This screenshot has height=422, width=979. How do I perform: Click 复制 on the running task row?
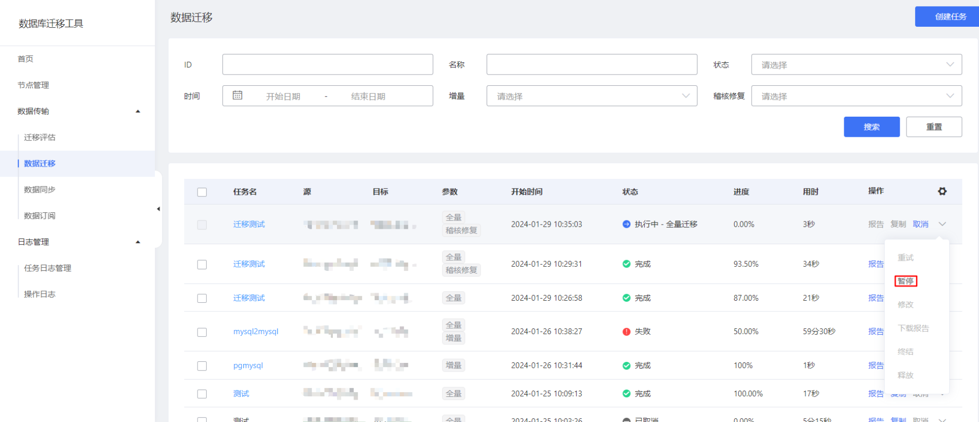(898, 224)
